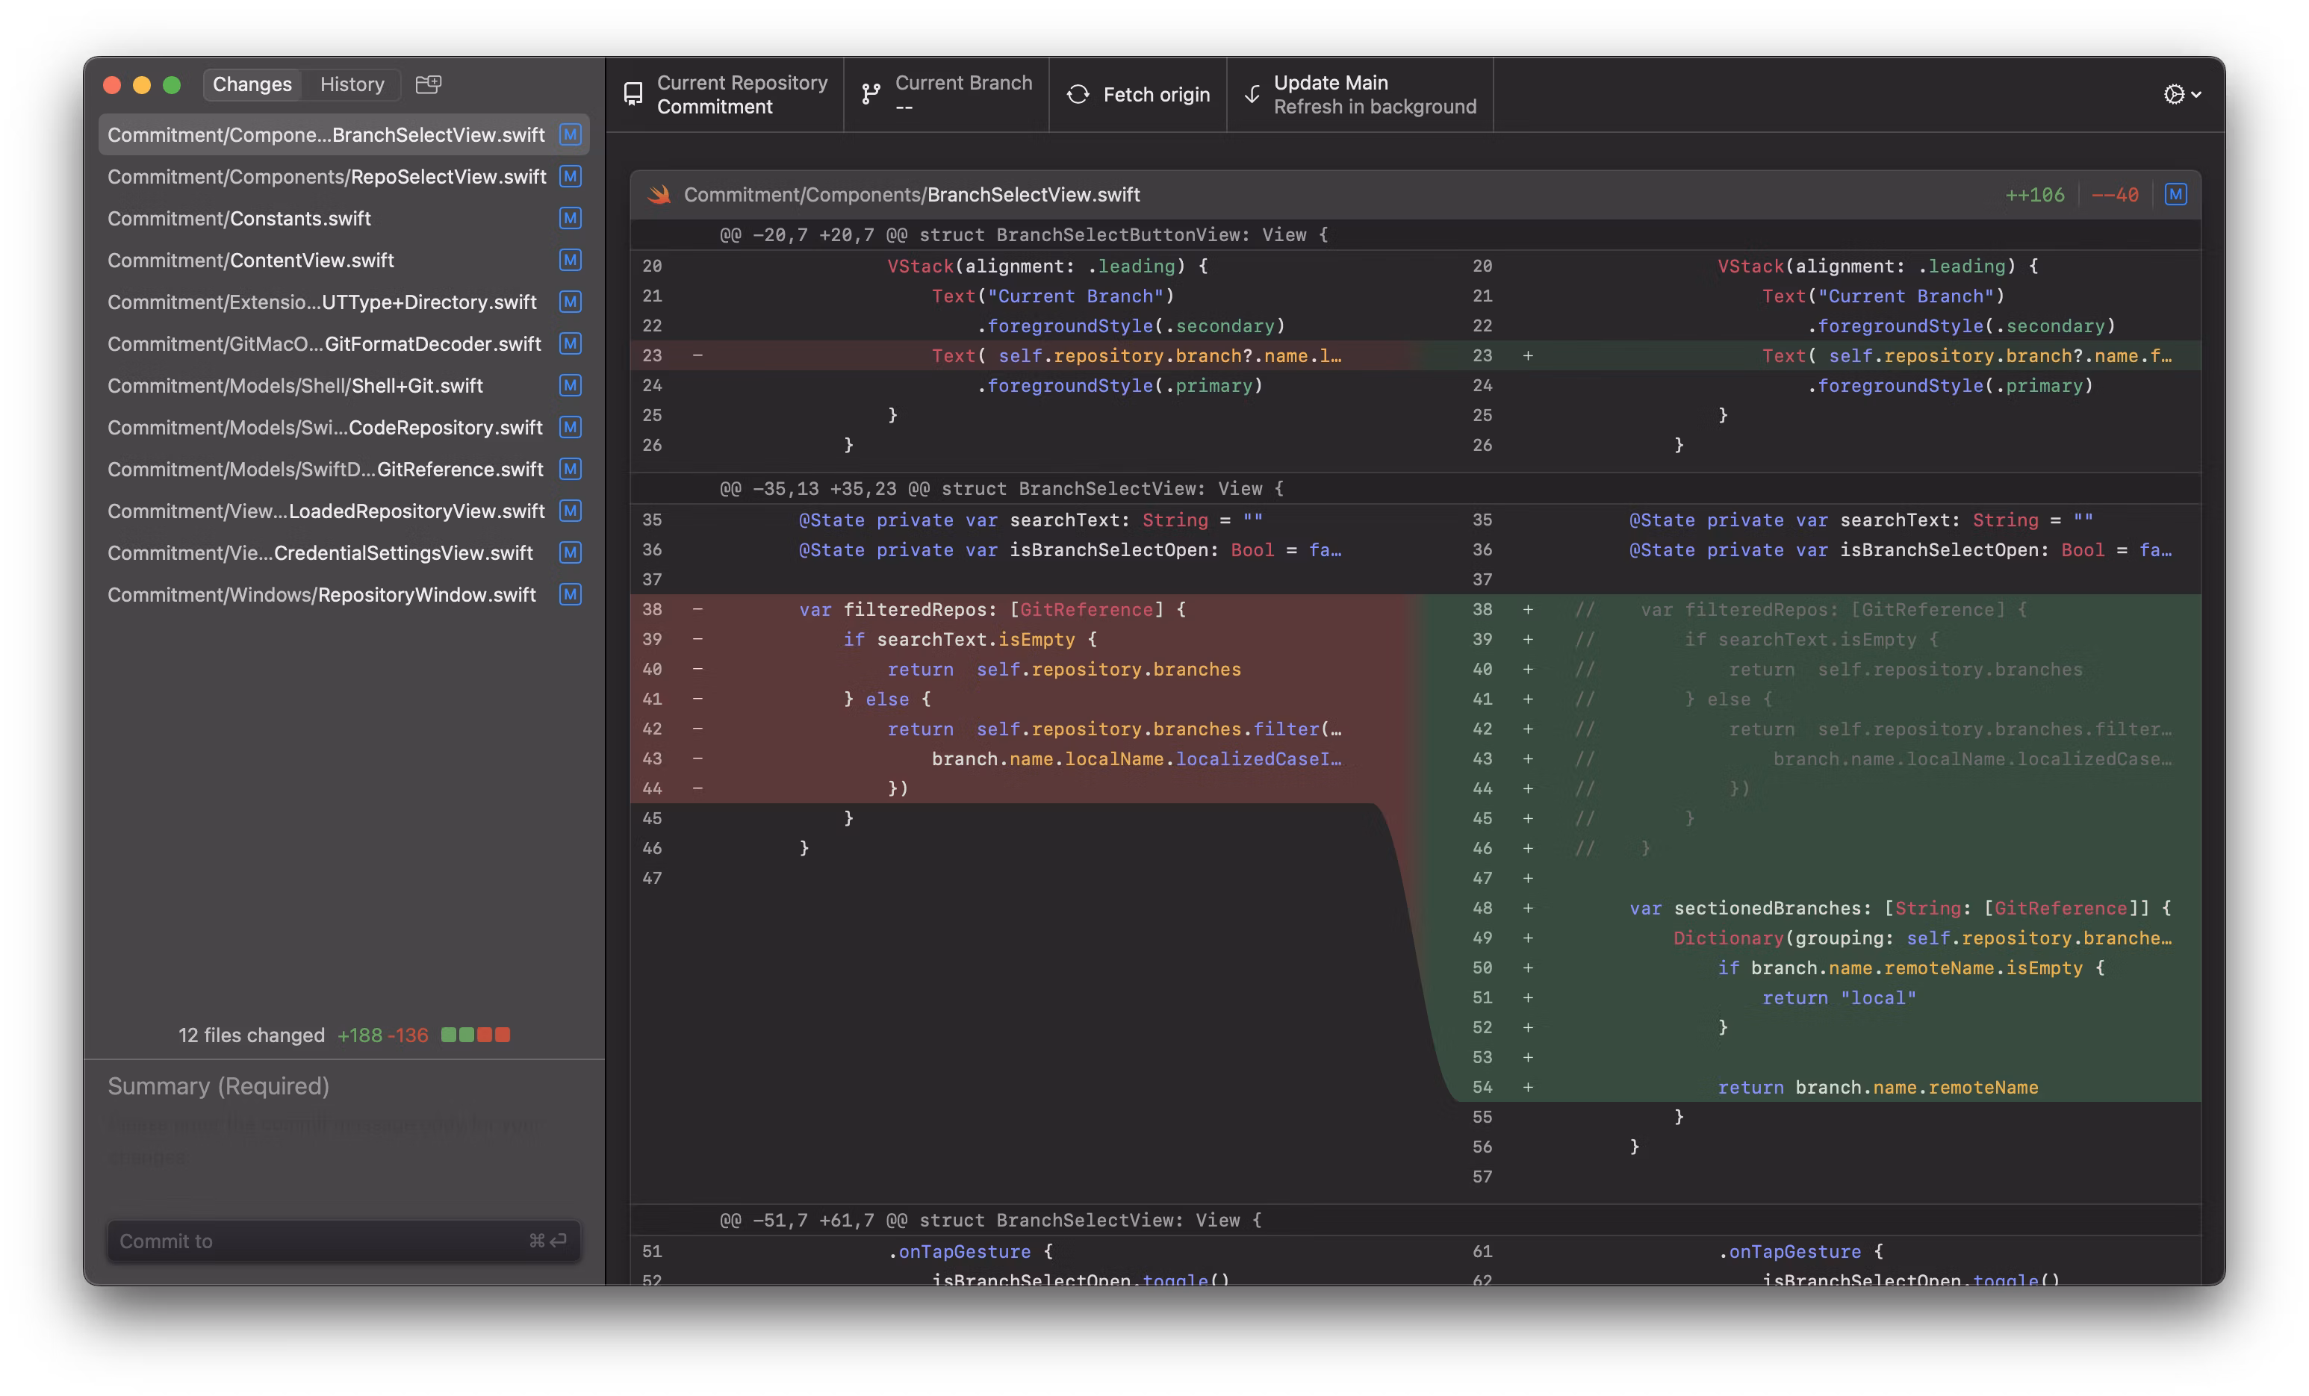Click modified badge on Constants.swift row
Screen dimensions: 2309x1396
pos(570,218)
